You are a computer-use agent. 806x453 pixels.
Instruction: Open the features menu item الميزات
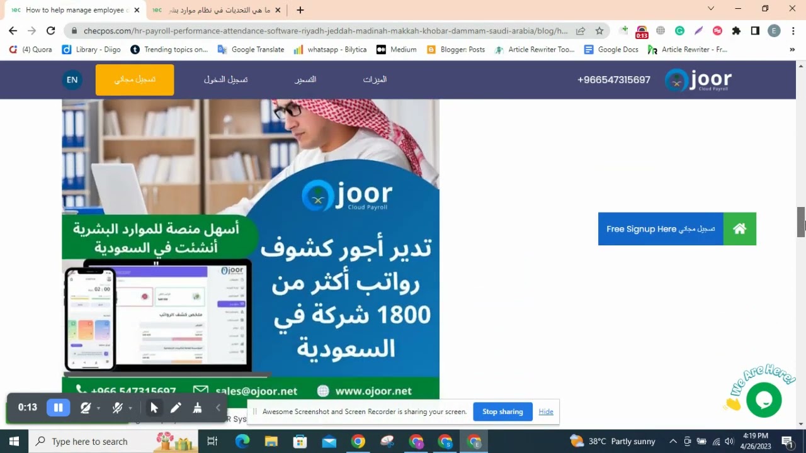pos(375,80)
